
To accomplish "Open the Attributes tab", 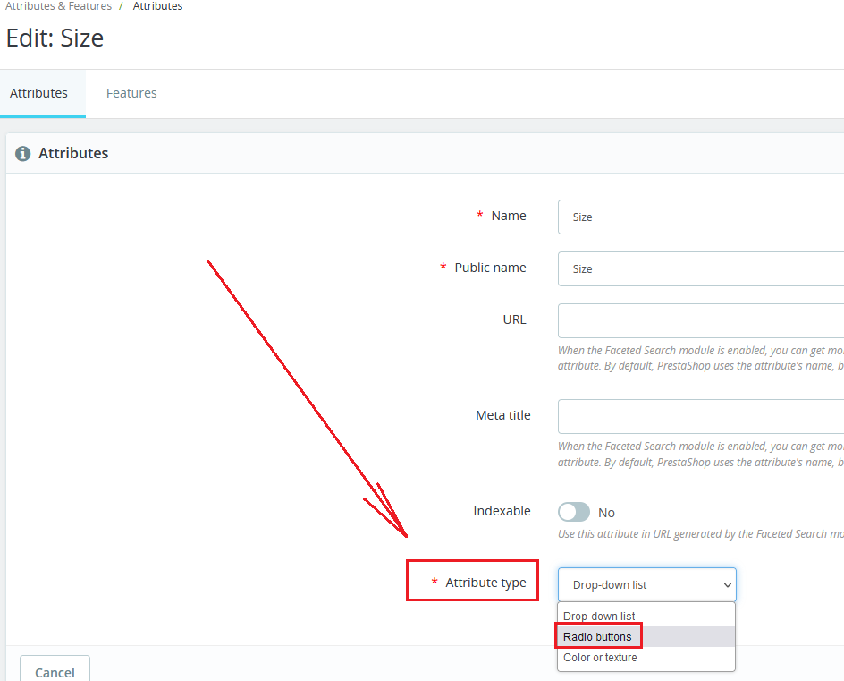I will point(39,93).
